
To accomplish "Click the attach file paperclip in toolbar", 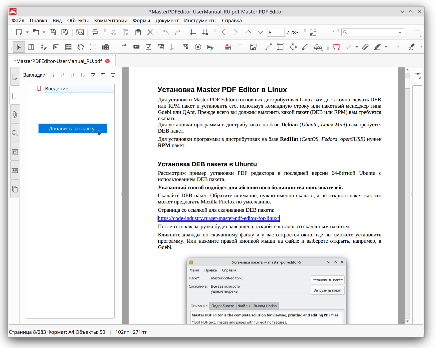I will (x=365, y=47).
